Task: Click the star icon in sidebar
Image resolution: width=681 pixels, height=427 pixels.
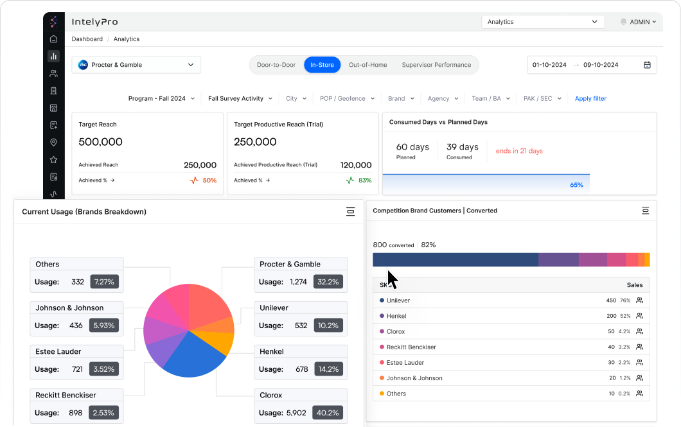Action: (x=53, y=160)
